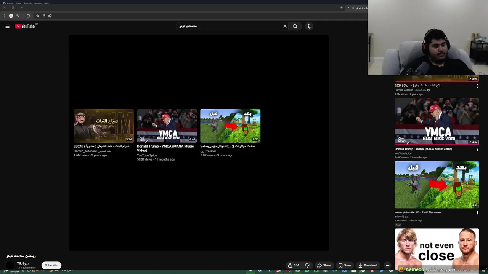Screen dimensions: 488x274
Task: Open end-screen YouTube Spice channel name
Action: click(147, 155)
